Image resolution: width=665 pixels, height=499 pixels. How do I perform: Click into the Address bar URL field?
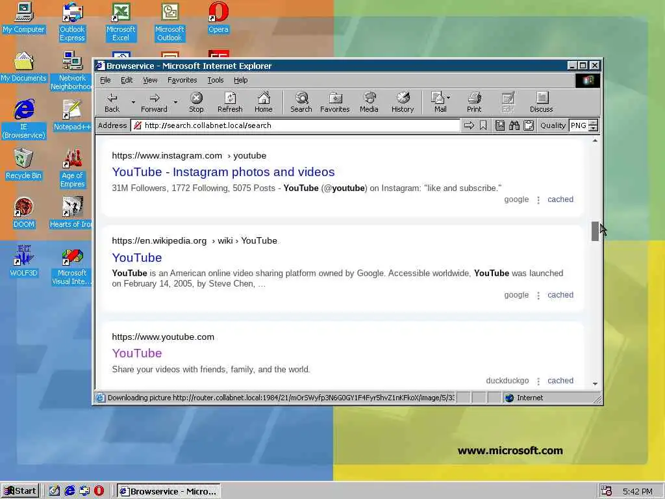pos(295,125)
